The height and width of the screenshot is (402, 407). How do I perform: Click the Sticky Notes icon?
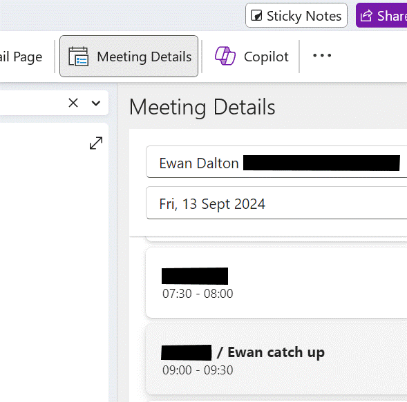(x=256, y=15)
